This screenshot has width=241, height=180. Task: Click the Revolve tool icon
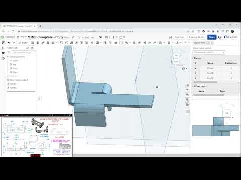click(38, 43)
